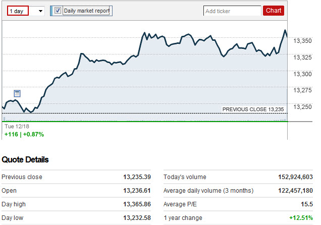Select average daily volume value 122,457,180

pos(295,191)
